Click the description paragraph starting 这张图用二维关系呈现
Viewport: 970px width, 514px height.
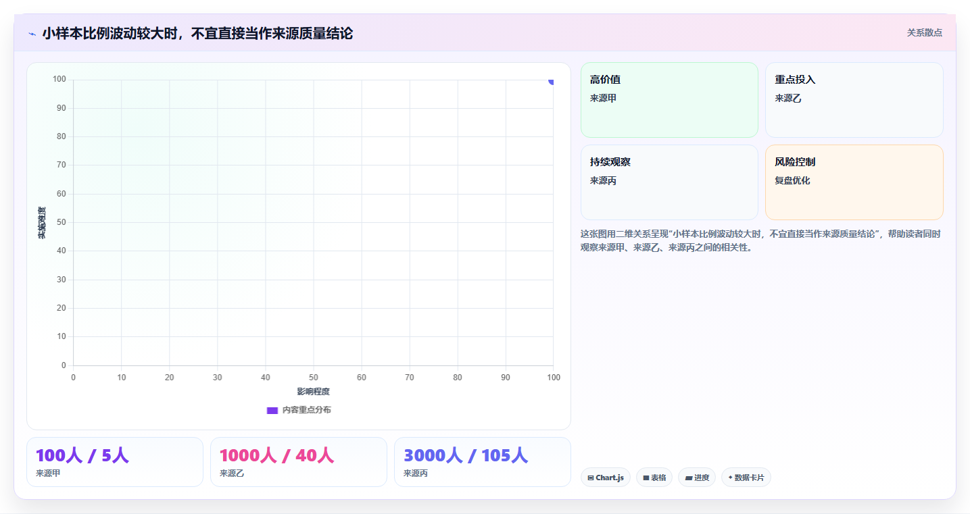[x=760, y=240]
